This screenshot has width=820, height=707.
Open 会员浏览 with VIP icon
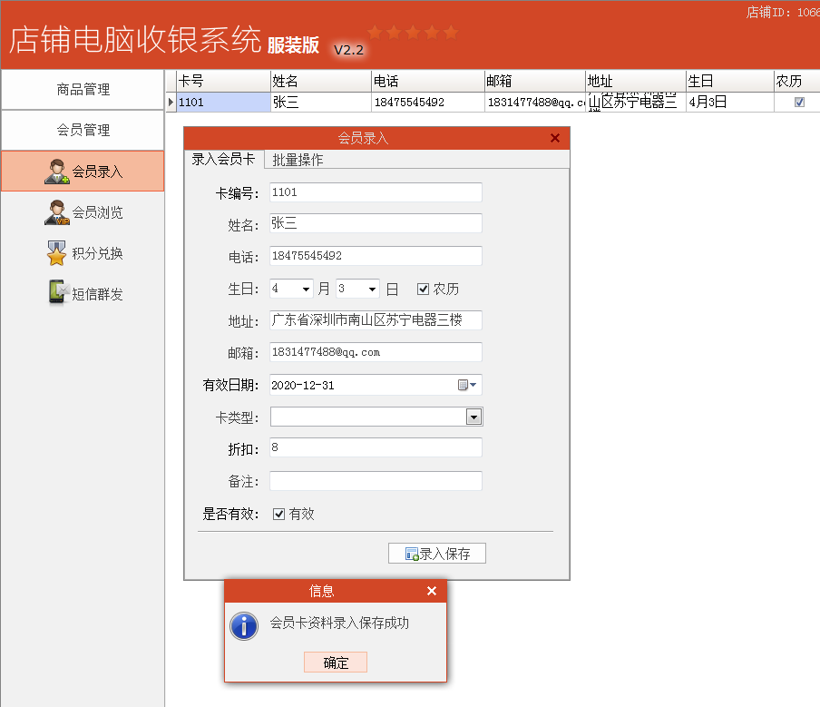click(83, 212)
